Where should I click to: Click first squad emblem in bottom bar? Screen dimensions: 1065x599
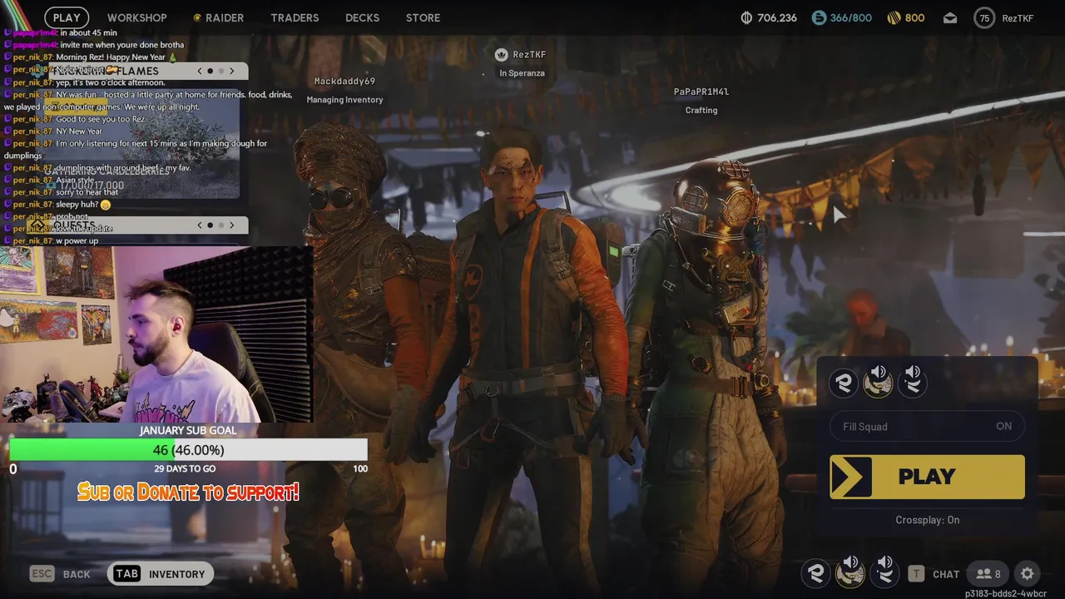[x=816, y=573]
